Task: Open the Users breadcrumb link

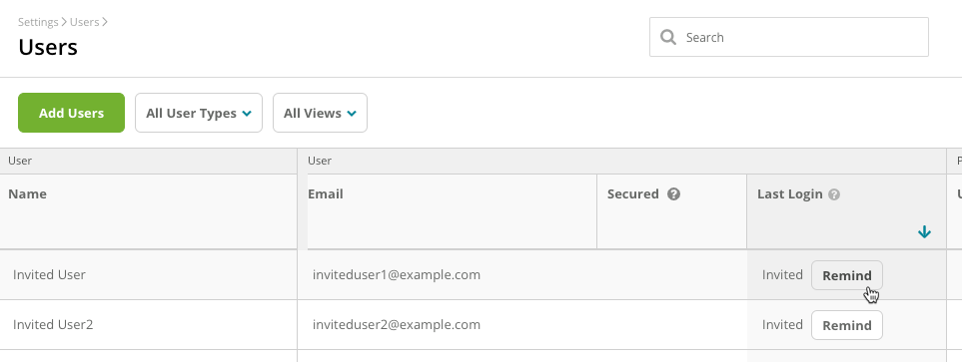Action: tap(84, 22)
